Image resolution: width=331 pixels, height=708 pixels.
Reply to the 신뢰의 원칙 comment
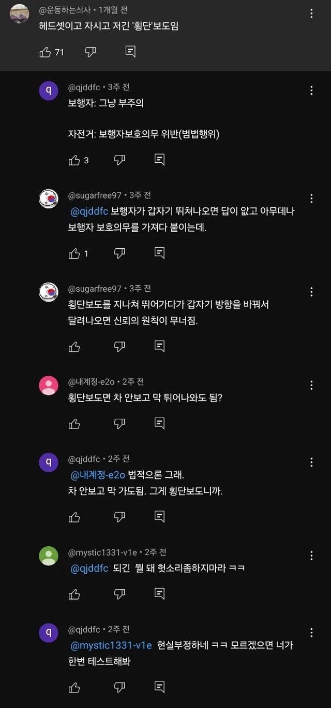[160, 347]
